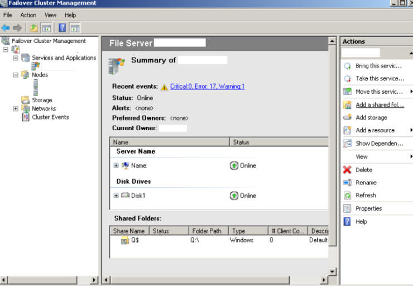Click the Server Name network name icon
Screen dimensions: 413x286
(x=126, y=165)
